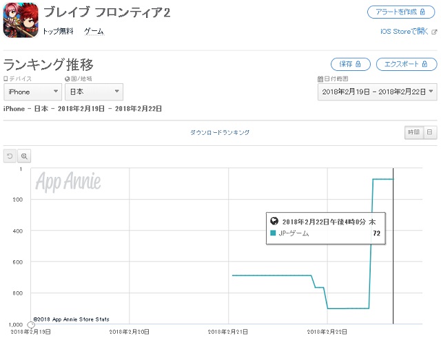Click the device icon next to デバイス label
The image size is (441, 338).
pos(6,79)
